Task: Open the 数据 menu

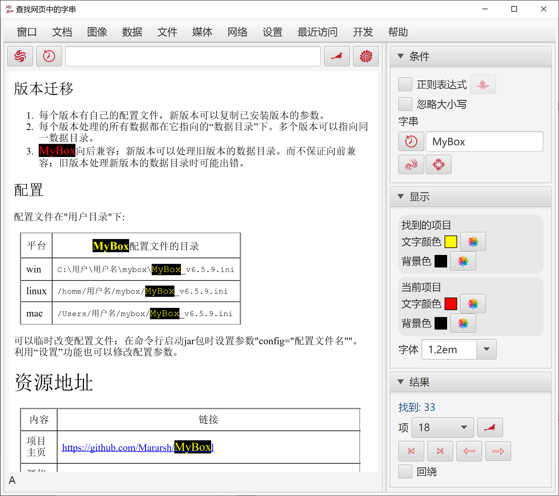Action: pos(132,32)
